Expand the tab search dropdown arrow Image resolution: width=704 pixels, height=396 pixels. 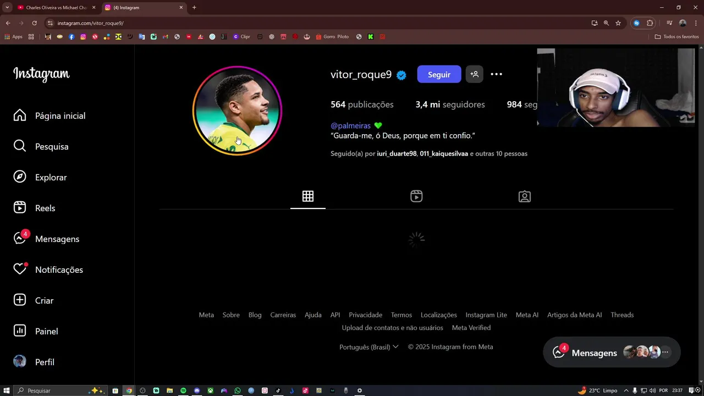7,7
